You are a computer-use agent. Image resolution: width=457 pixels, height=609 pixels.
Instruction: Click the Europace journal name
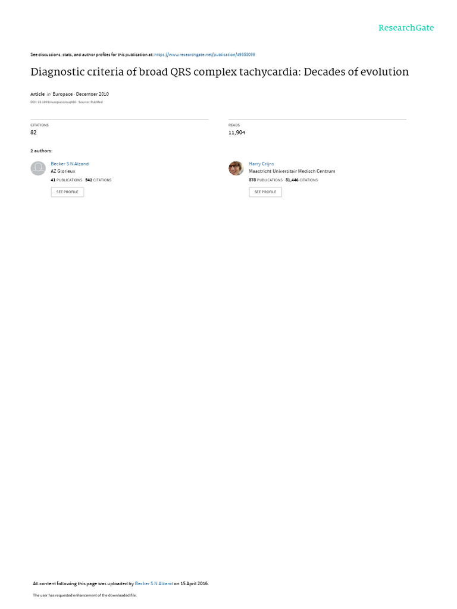click(62, 94)
